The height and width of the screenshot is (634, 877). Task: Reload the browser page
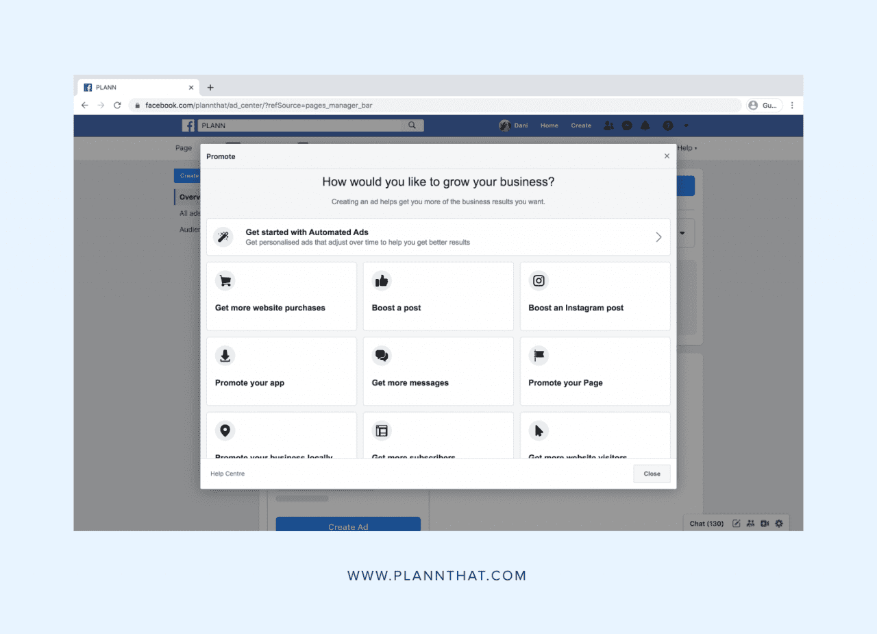[117, 106]
